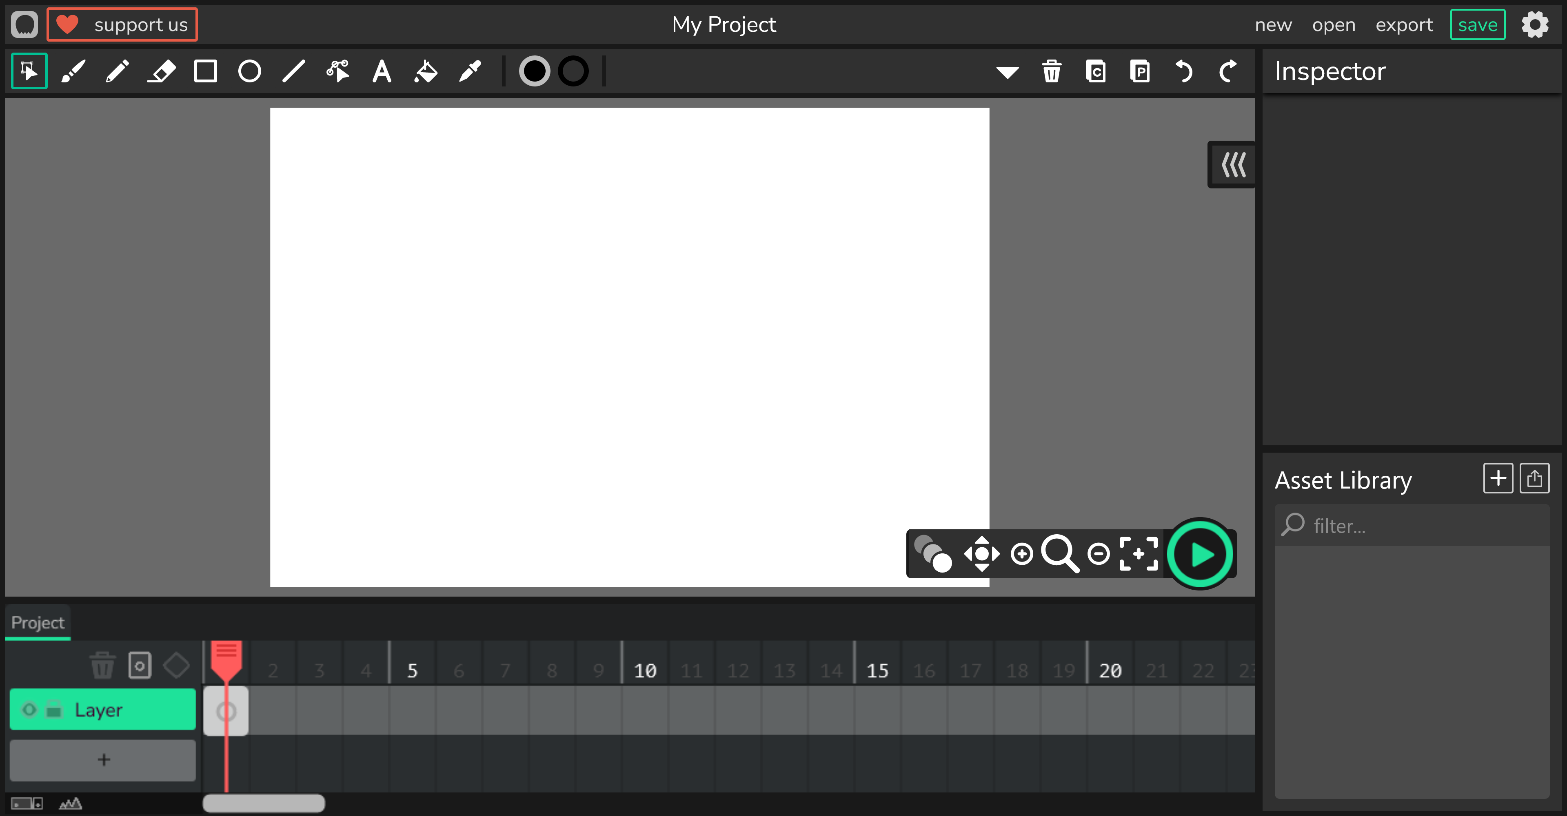Open the export menu
This screenshot has width=1567, height=816.
click(1404, 24)
